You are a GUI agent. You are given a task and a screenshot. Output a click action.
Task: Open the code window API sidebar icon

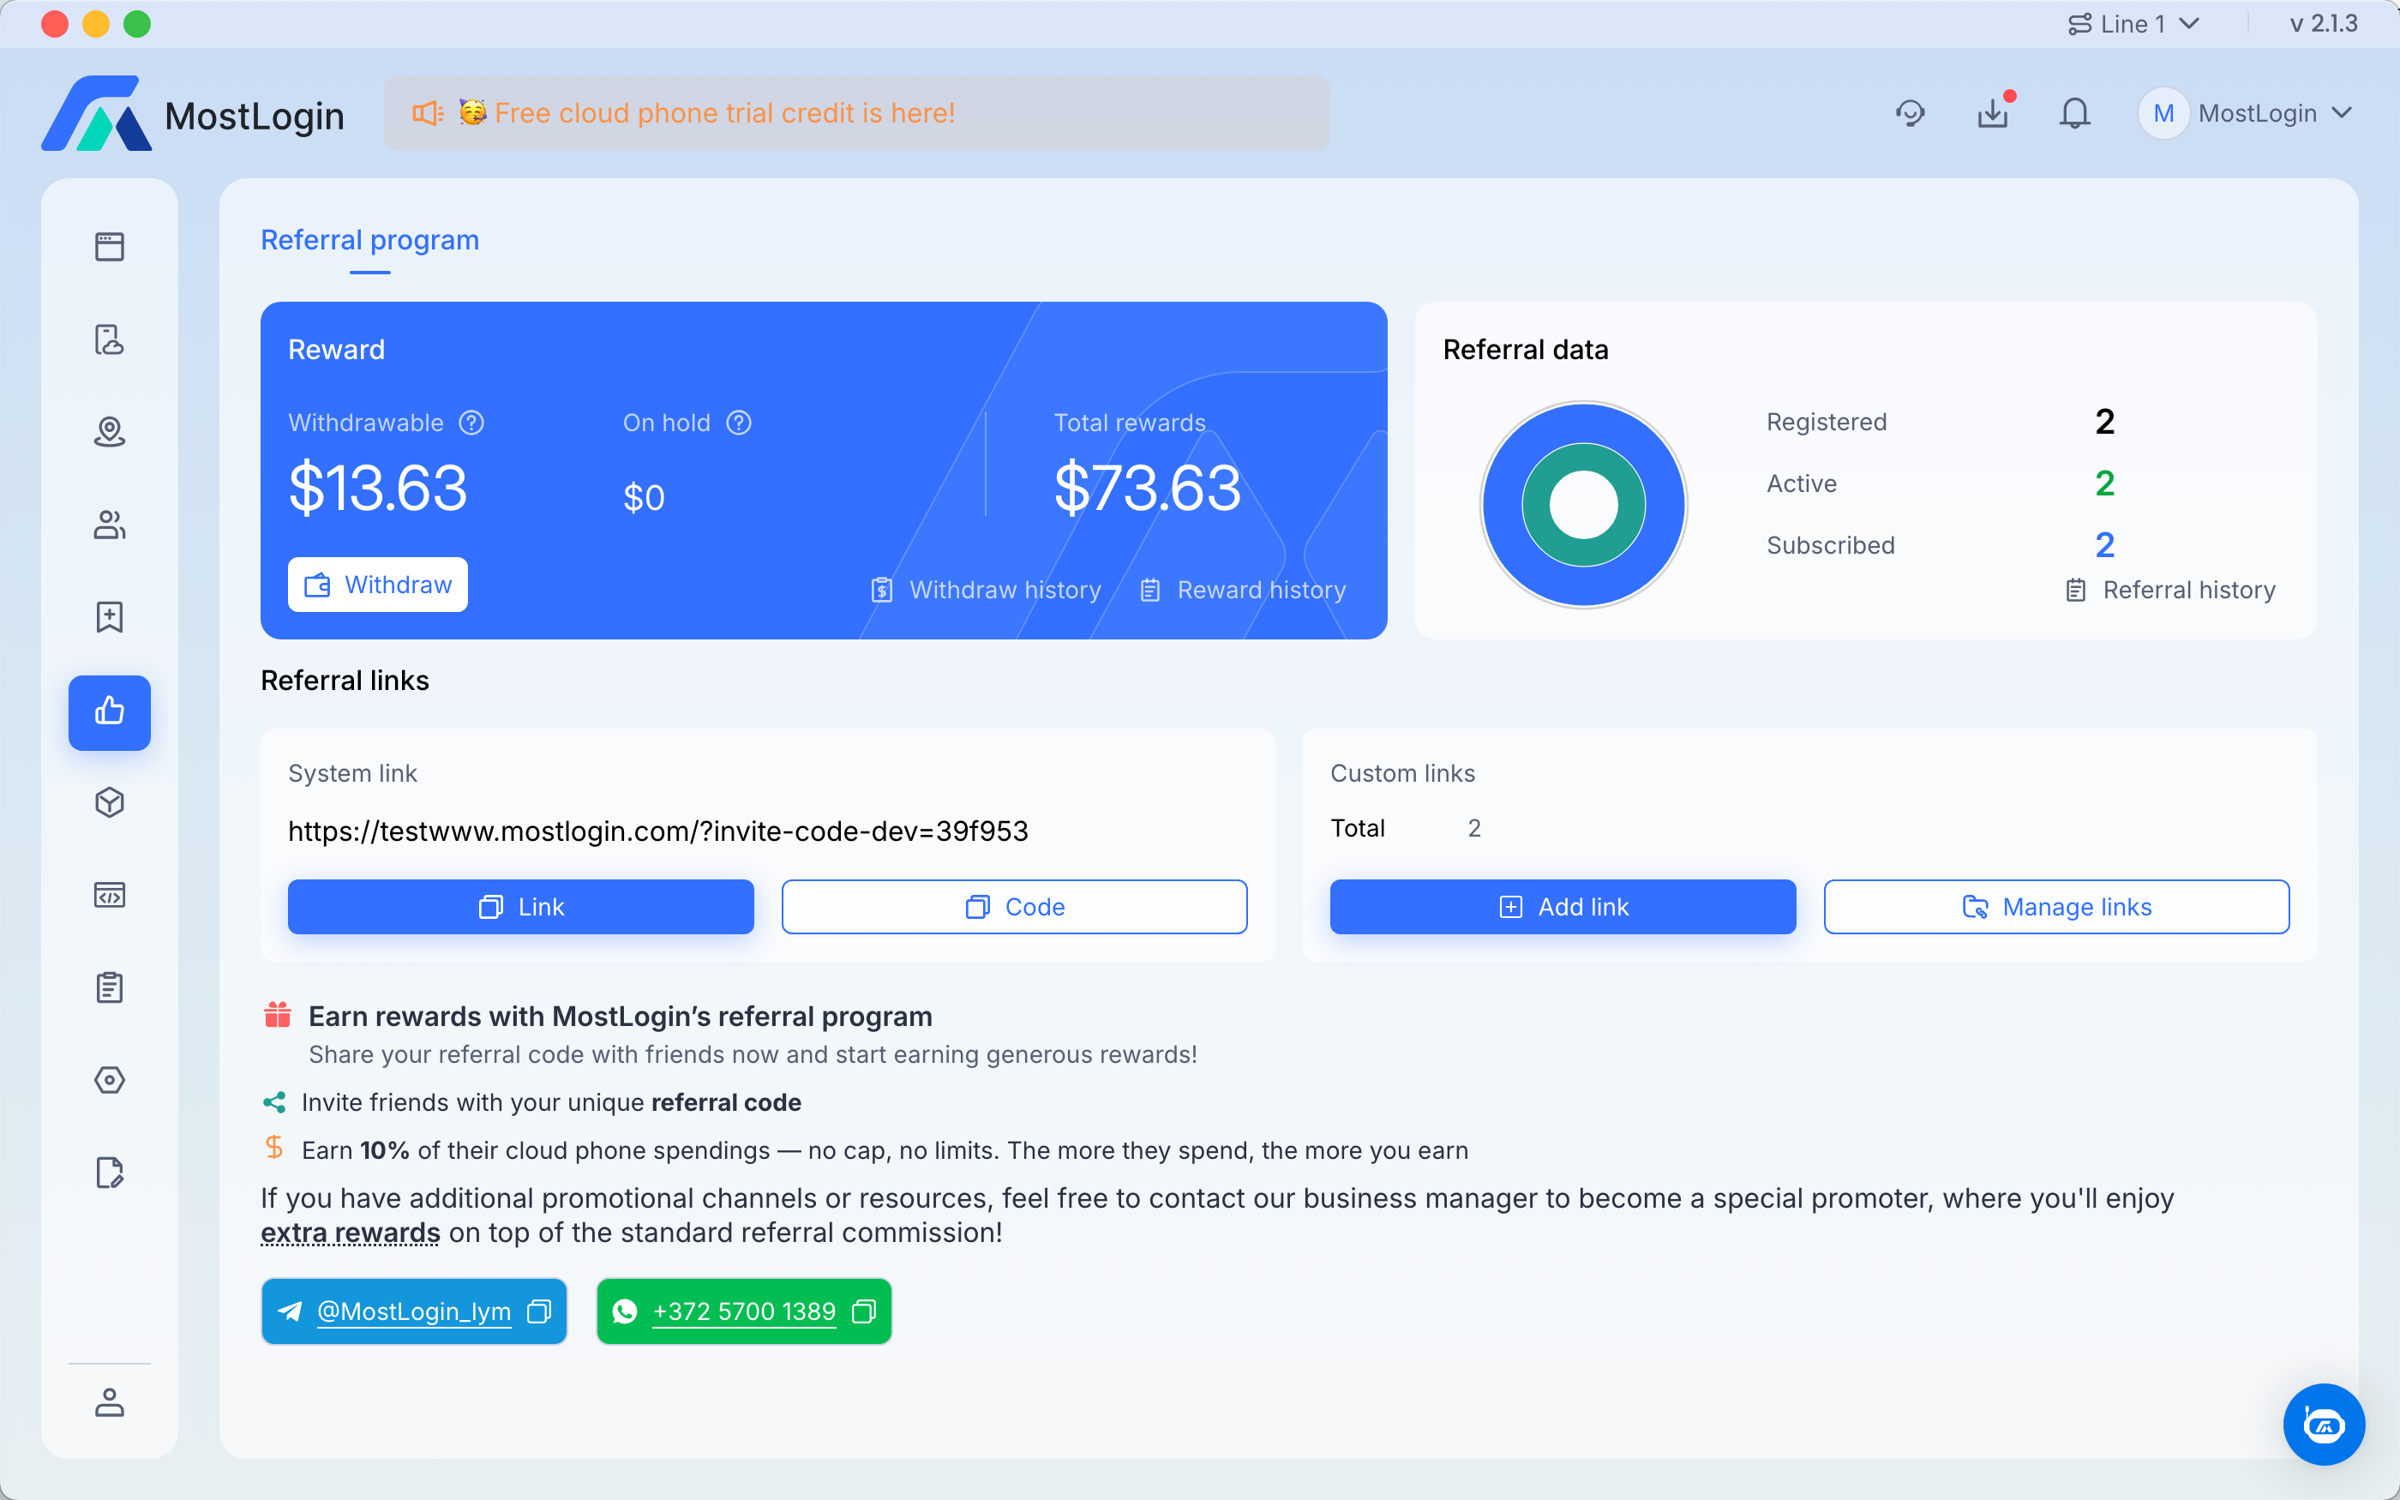point(109,895)
